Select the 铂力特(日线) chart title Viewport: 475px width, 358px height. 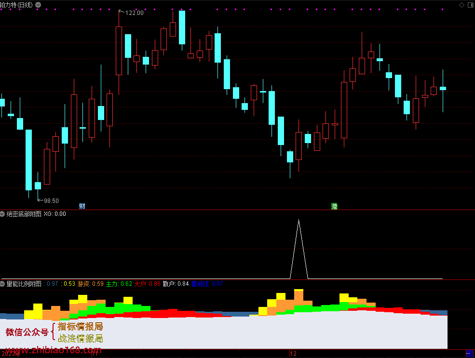(16, 5)
